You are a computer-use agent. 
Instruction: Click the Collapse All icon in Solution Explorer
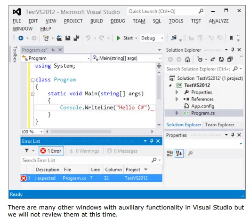pyautogui.click(x=230, y=60)
